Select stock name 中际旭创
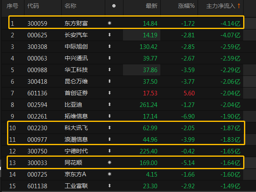 (76, 46)
